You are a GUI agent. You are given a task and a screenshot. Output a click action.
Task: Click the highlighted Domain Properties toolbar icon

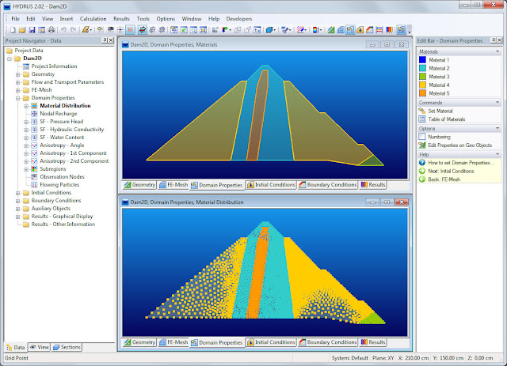point(350,30)
